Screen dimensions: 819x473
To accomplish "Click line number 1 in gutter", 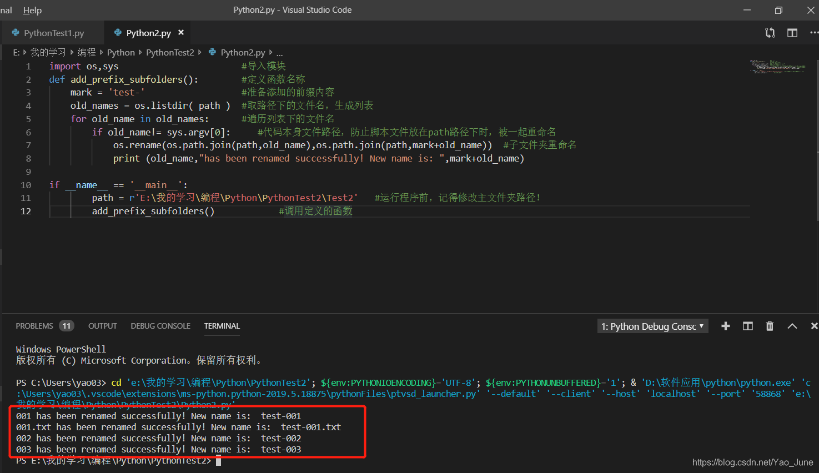I will pos(28,66).
